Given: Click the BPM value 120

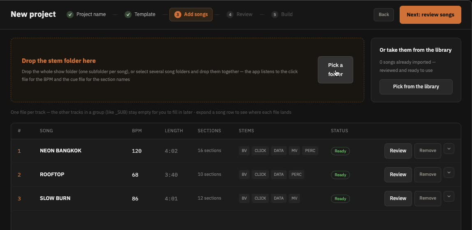Looking at the screenshot, I should pos(137,151).
